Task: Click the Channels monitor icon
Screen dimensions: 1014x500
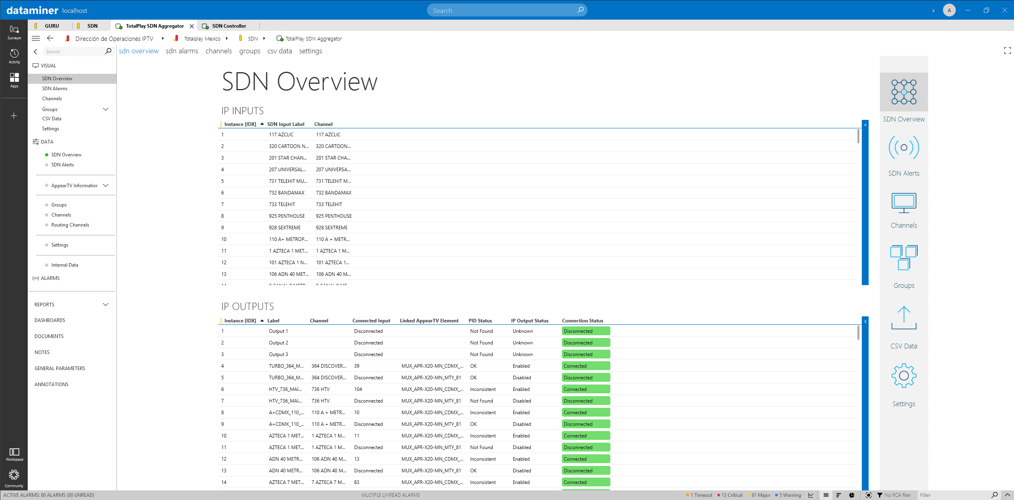Action: tap(904, 203)
